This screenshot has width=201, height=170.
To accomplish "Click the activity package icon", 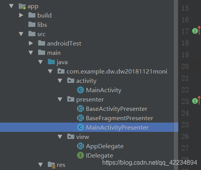I will pos(71,81).
